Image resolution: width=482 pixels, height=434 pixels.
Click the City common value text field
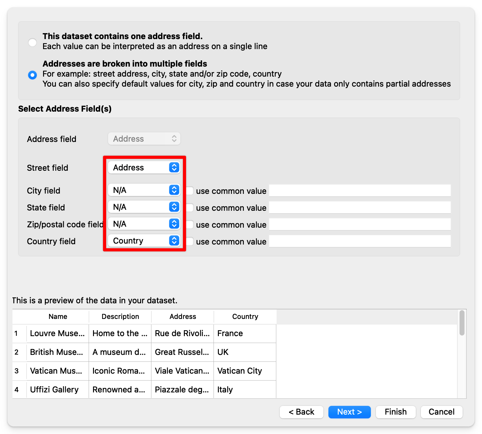point(360,190)
